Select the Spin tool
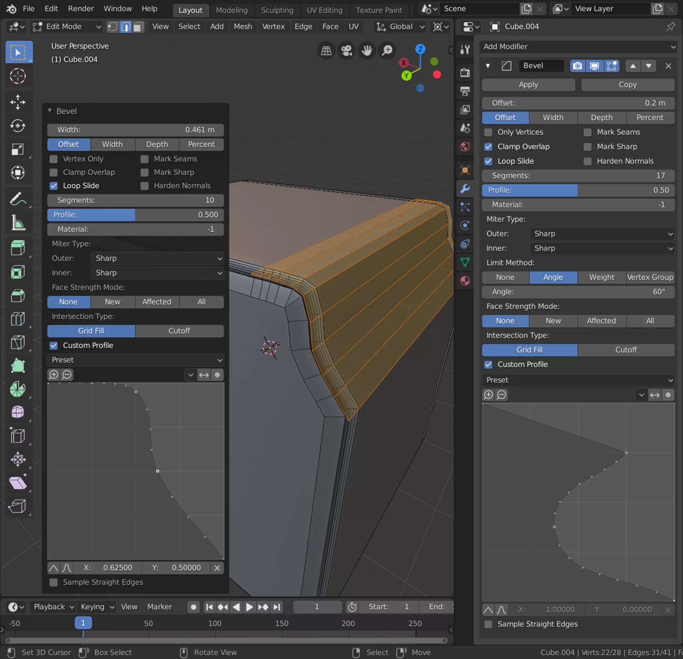 18,389
